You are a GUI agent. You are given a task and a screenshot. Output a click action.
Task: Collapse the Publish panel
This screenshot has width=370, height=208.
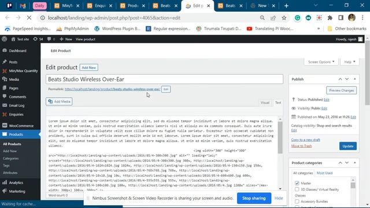[354, 79]
